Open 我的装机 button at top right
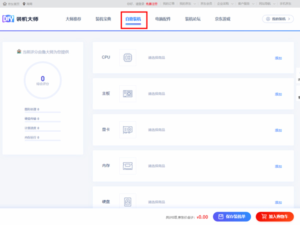 (x=277, y=19)
